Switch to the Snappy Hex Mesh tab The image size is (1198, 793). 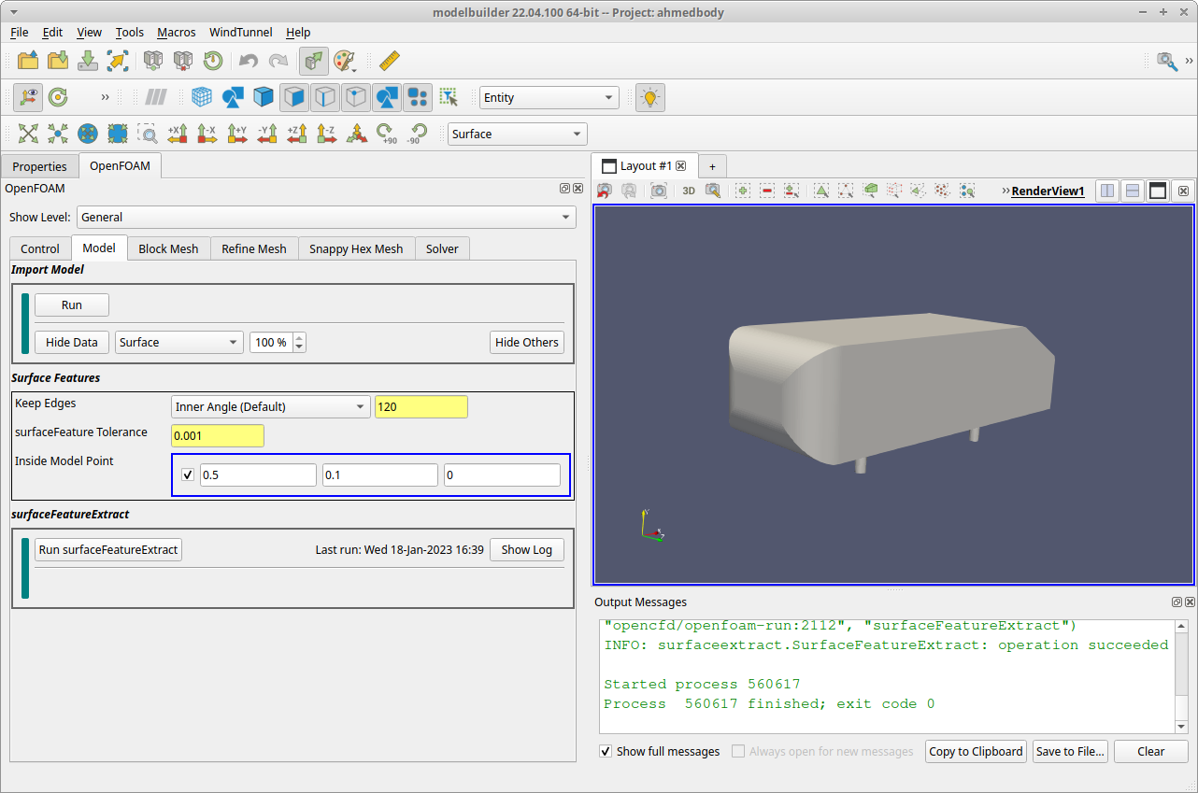(x=356, y=248)
